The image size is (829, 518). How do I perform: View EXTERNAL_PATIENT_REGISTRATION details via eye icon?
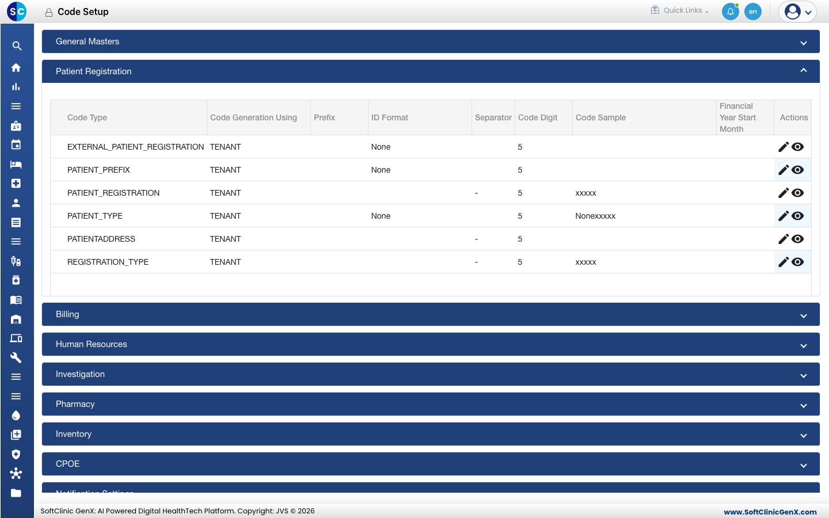(x=797, y=147)
